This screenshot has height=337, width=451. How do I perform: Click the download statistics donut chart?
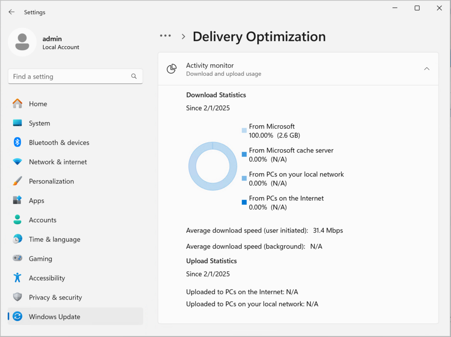point(213,166)
